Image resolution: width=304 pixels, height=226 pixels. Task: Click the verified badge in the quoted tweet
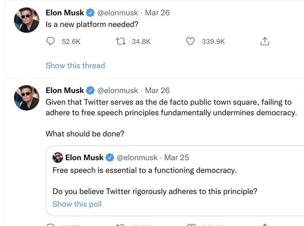click(110, 158)
